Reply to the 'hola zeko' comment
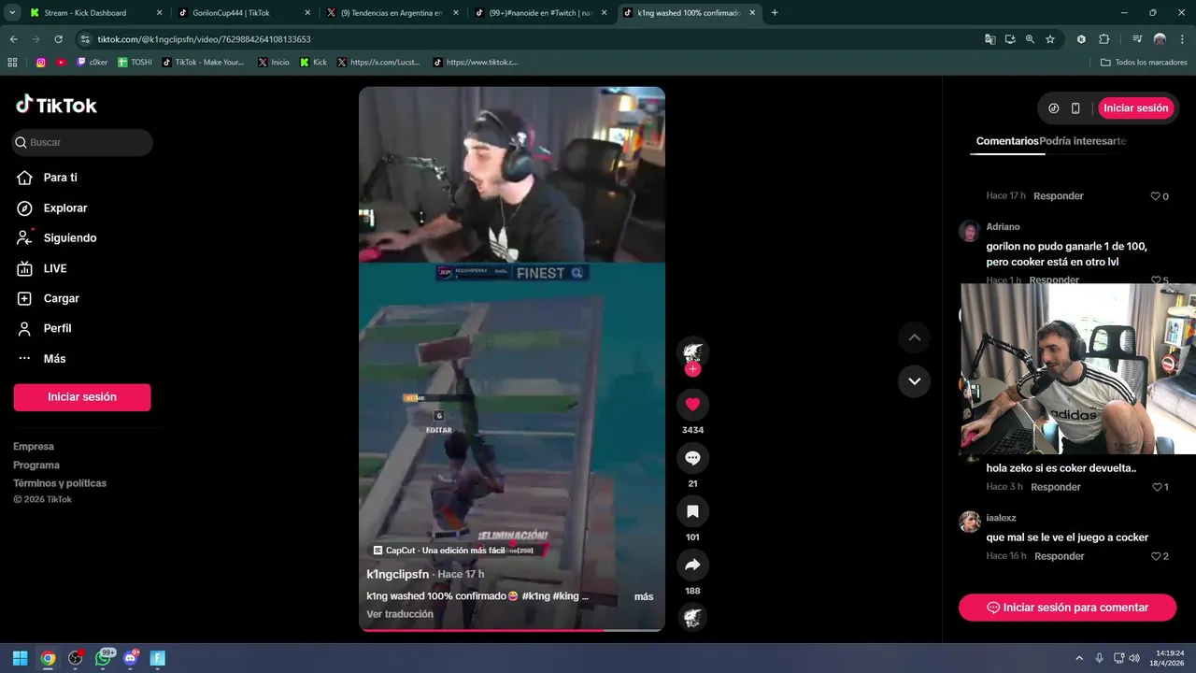 [1055, 487]
